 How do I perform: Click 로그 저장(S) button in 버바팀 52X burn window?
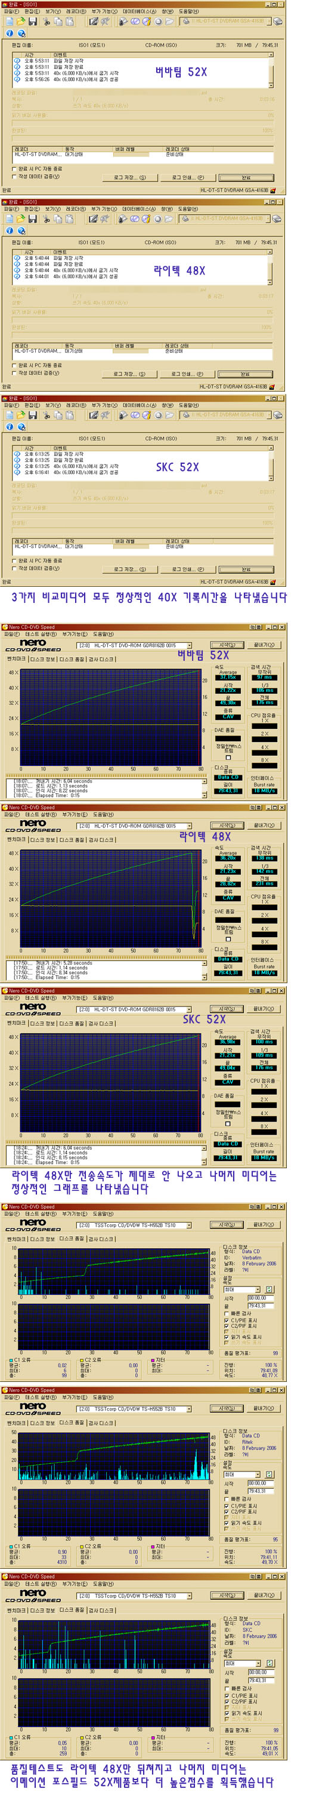pyautogui.click(x=129, y=178)
